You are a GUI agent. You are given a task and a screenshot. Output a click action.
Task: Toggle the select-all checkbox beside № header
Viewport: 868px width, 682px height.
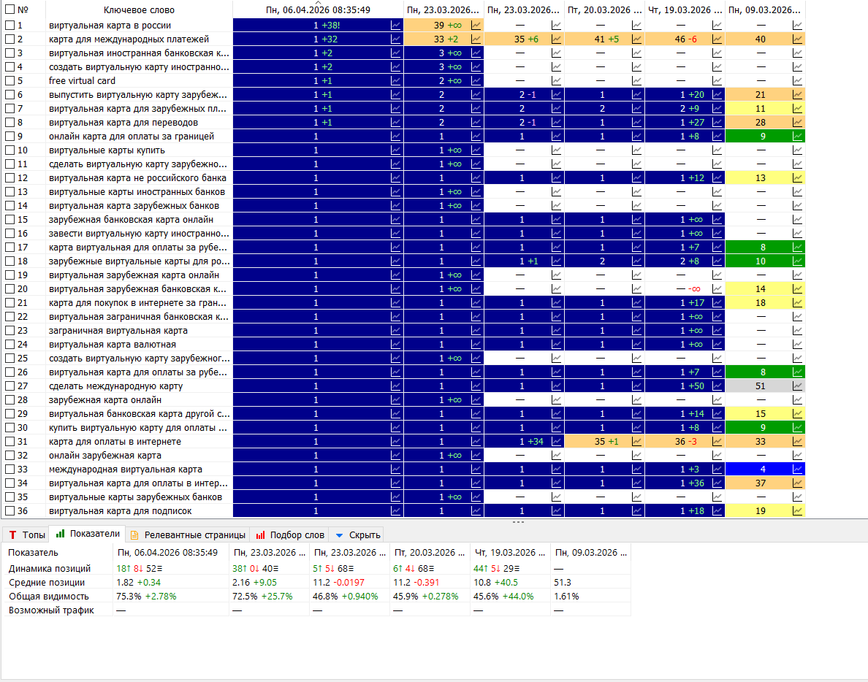point(10,10)
